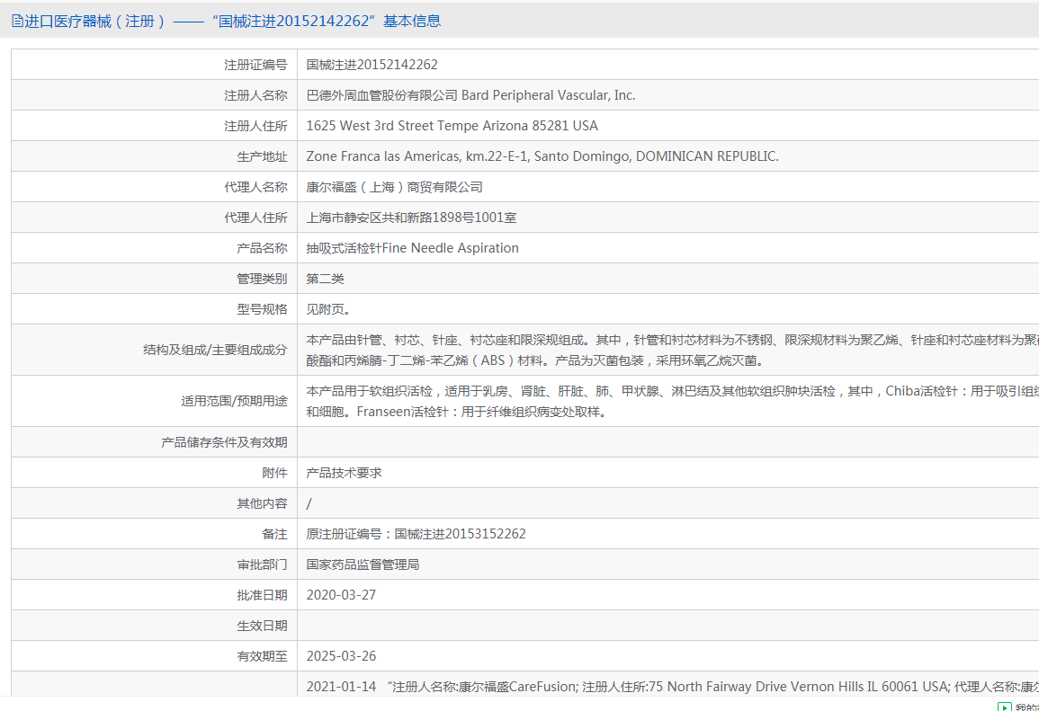Click the 生产地址 label
Image resolution: width=1039 pixels, height=711 pixels.
[x=263, y=156]
